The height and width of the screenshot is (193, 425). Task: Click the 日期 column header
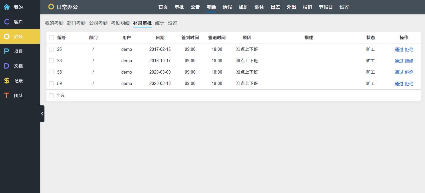160,38
